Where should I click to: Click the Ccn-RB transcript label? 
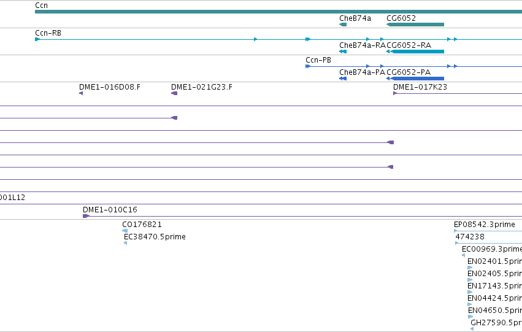click(x=48, y=33)
